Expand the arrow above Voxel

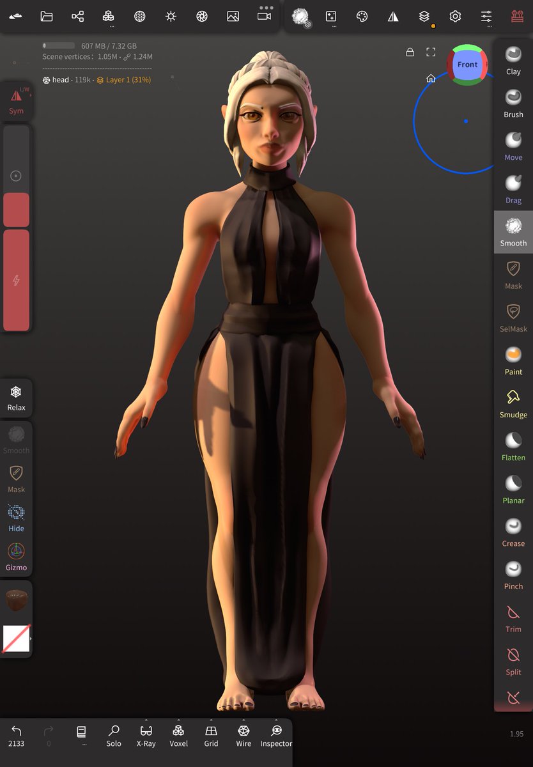pos(178,720)
